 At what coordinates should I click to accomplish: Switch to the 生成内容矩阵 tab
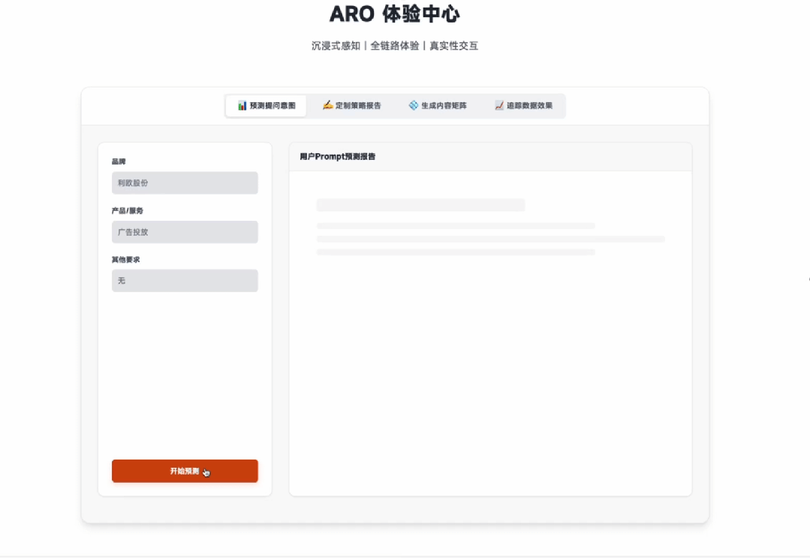[x=439, y=106]
